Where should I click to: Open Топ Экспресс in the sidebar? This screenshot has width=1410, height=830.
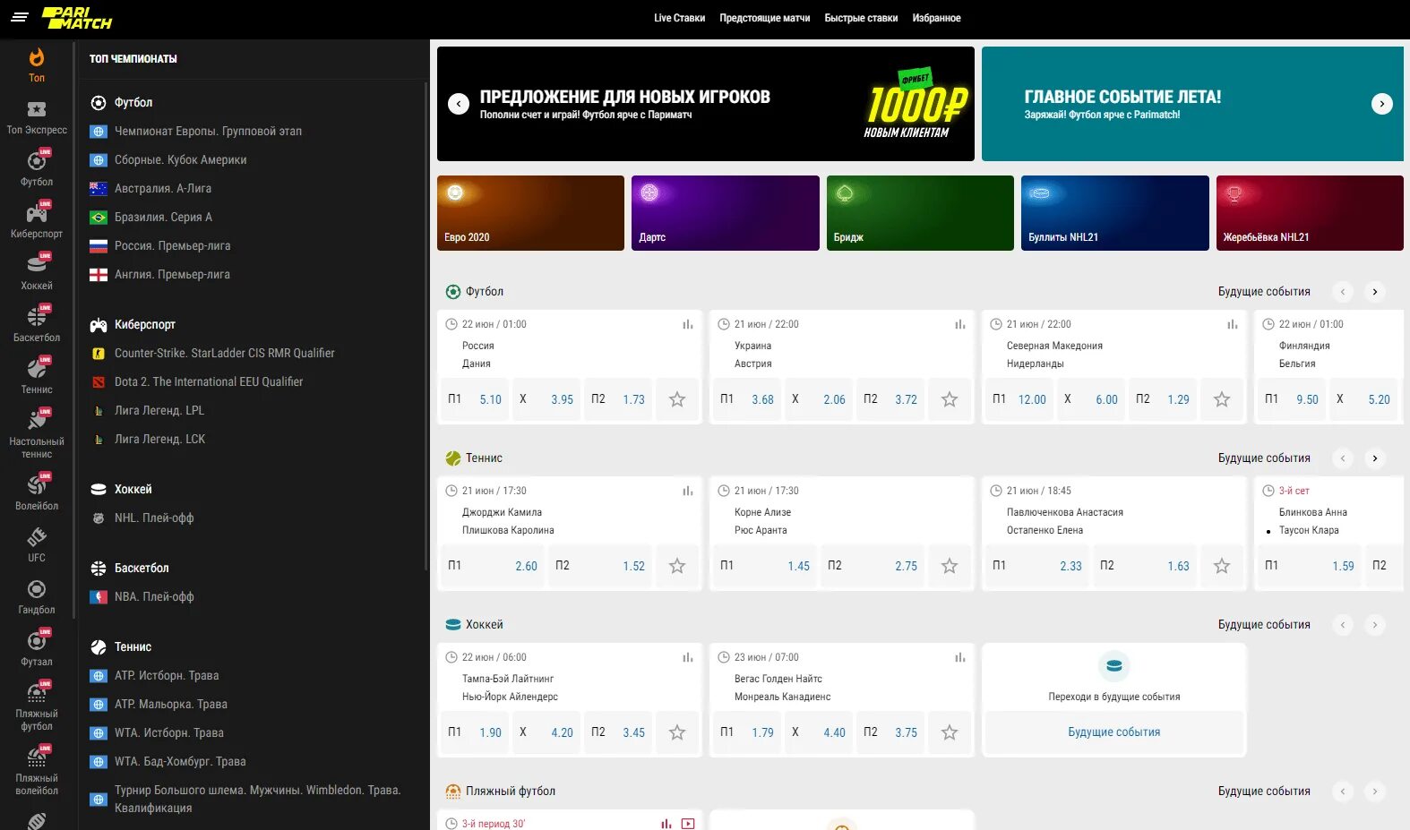click(x=37, y=118)
